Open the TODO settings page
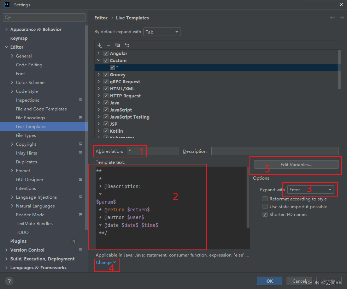This screenshot has width=347, height=289. pos(22,232)
